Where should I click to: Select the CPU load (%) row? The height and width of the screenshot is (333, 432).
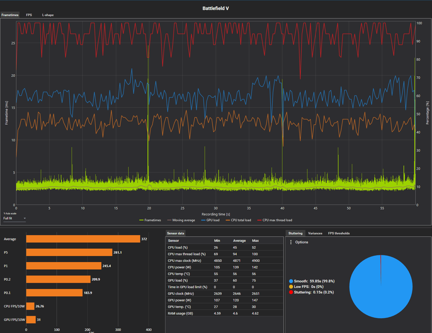click(224, 247)
